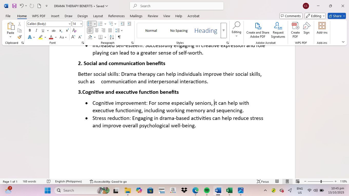Expand the font size dropdown
349x196 pixels.
click(81, 24)
